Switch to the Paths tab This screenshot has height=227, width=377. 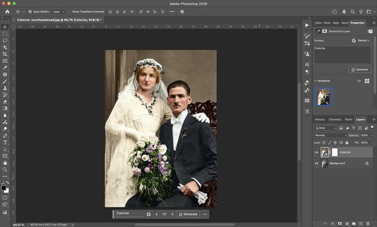(349, 120)
